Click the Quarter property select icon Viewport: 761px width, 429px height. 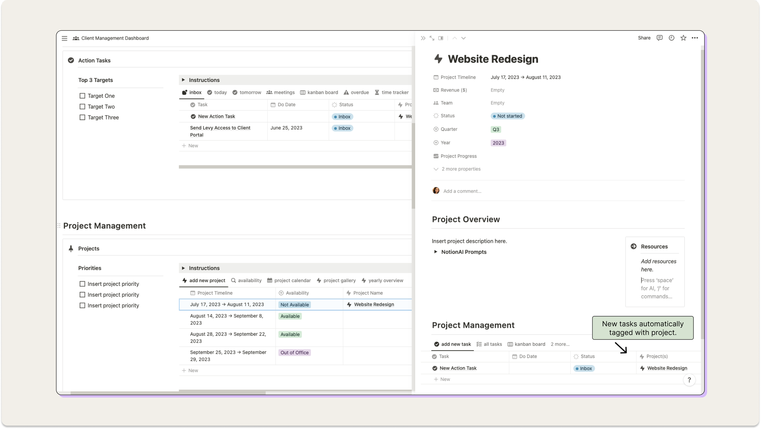click(436, 129)
